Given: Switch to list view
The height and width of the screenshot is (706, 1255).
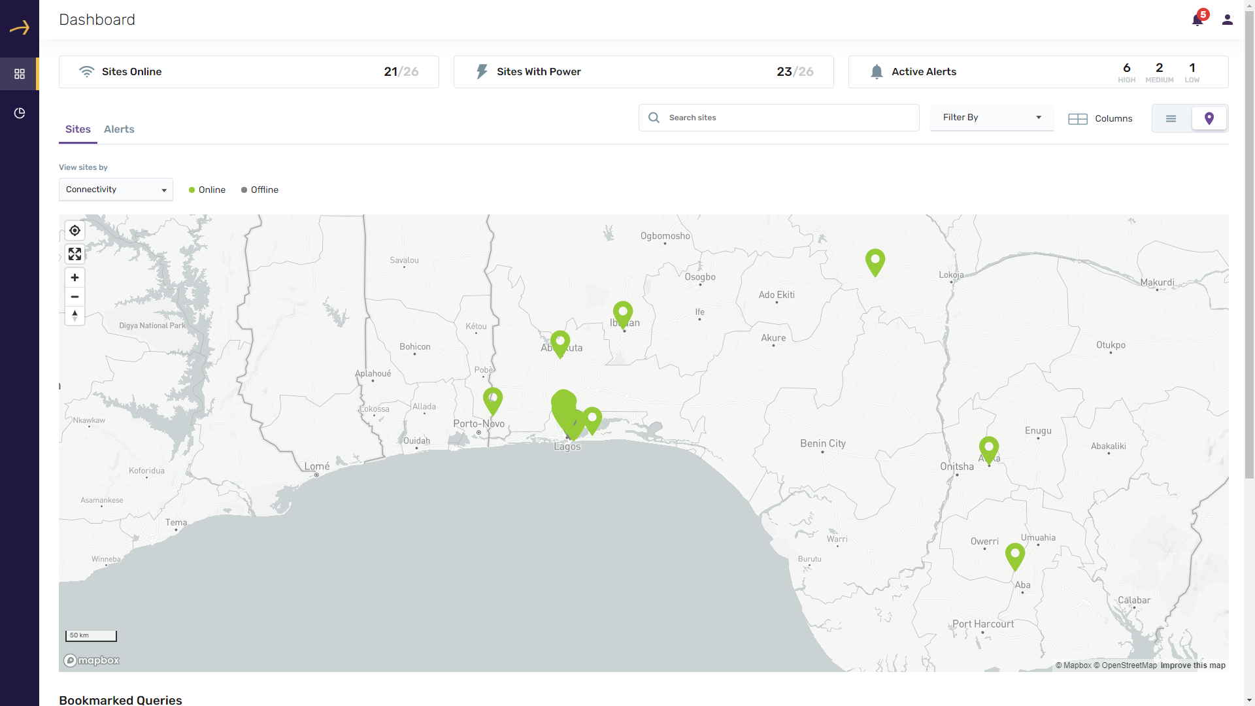Looking at the screenshot, I should (1171, 118).
